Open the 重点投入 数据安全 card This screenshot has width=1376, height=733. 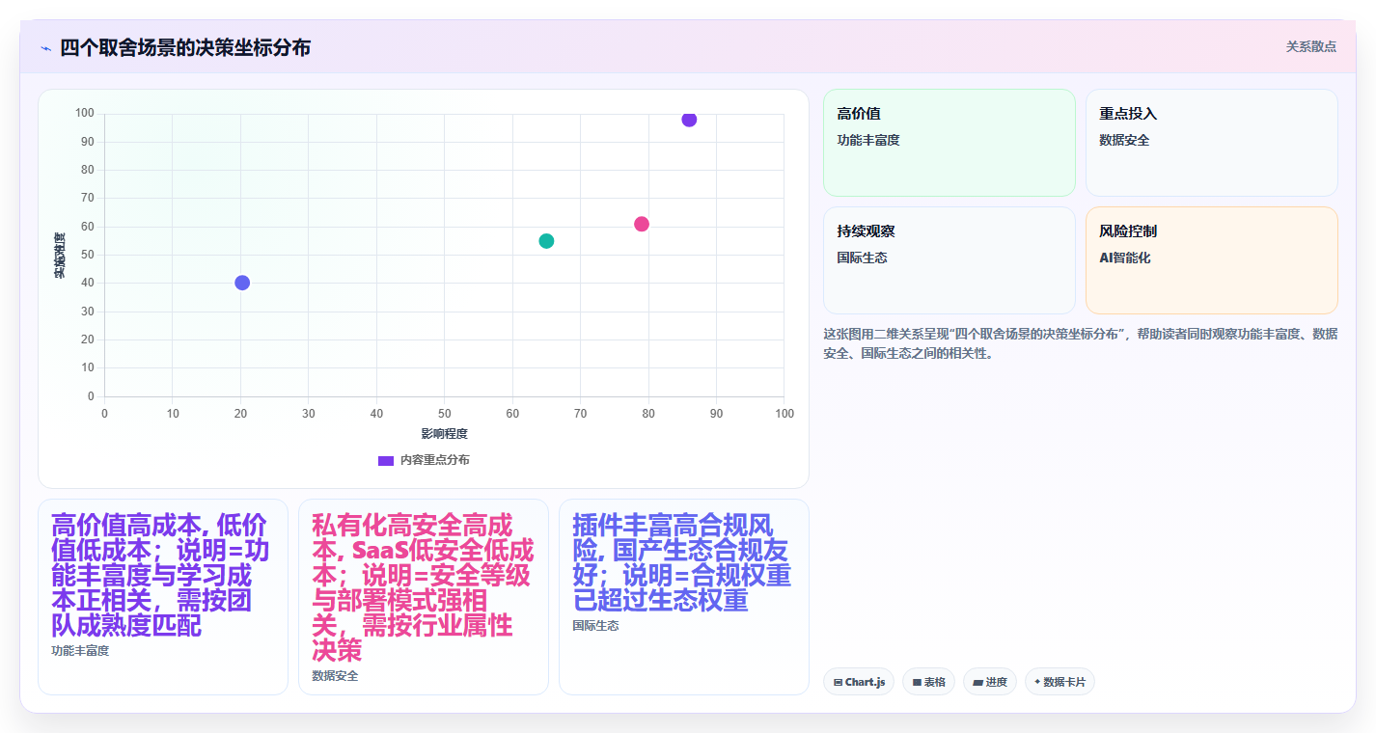click(x=1211, y=143)
